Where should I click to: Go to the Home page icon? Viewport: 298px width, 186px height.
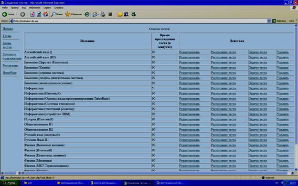point(45,14)
